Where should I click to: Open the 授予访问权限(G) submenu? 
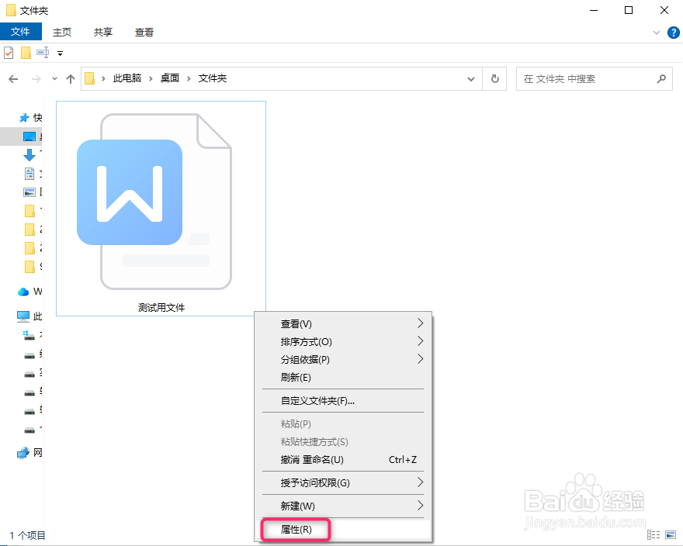coord(343,483)
